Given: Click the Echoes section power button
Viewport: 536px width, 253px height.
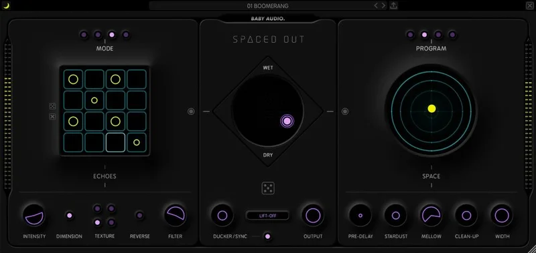Looking at the screenshot, I should point(191,111).
